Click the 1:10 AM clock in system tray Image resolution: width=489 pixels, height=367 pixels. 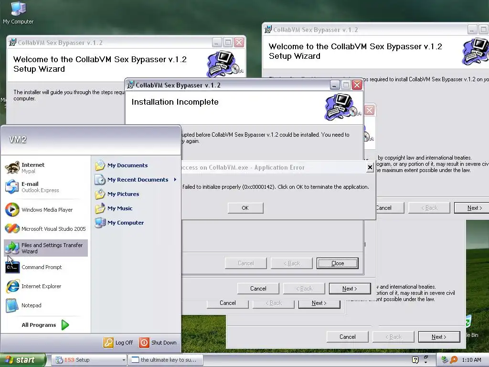pos(471,360)
